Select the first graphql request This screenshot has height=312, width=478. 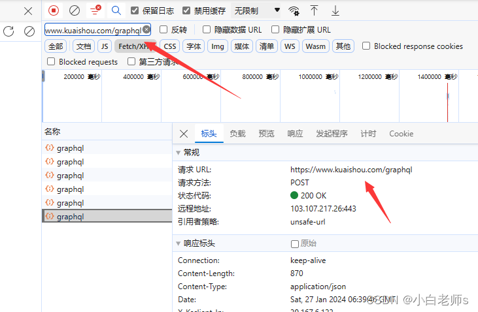coord(107,148)
